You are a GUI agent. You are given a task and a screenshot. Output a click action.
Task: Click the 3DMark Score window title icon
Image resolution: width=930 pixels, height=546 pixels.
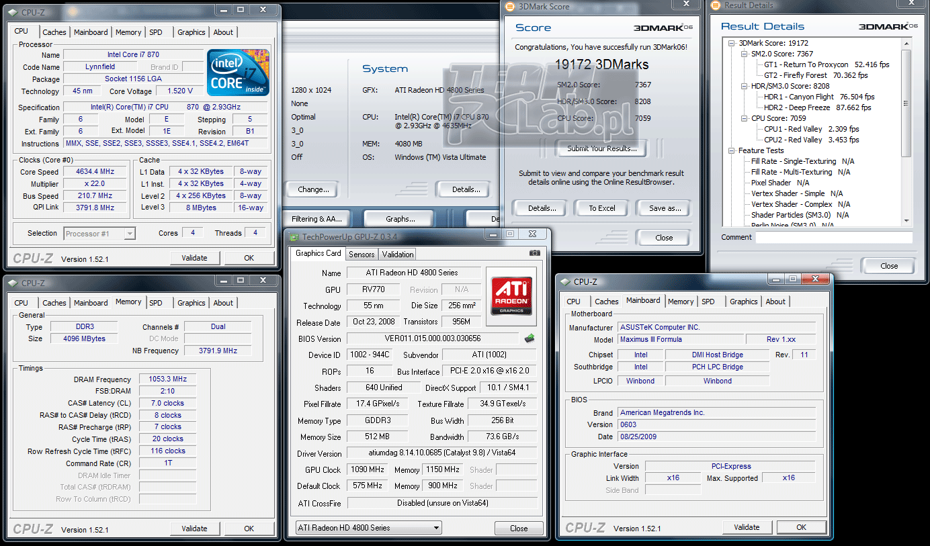(x=509, y=6)
